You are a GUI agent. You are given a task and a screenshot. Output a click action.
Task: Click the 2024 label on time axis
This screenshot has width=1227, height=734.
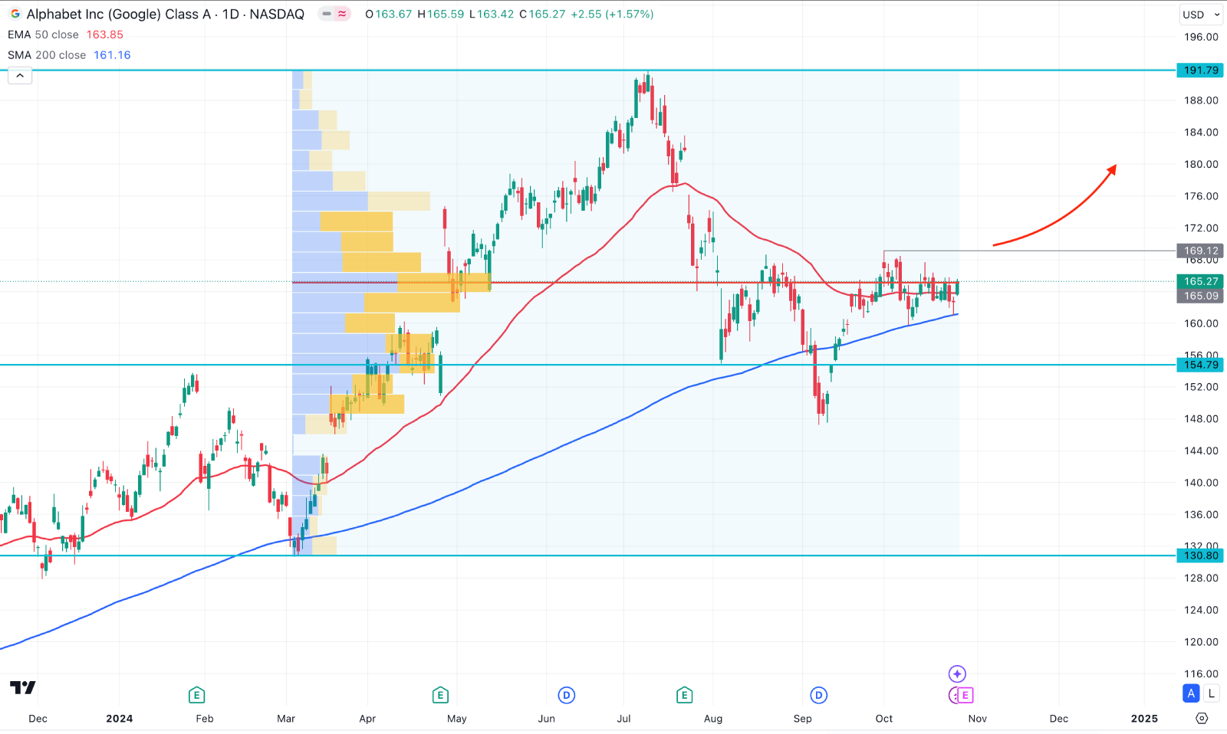pos(120,718)
